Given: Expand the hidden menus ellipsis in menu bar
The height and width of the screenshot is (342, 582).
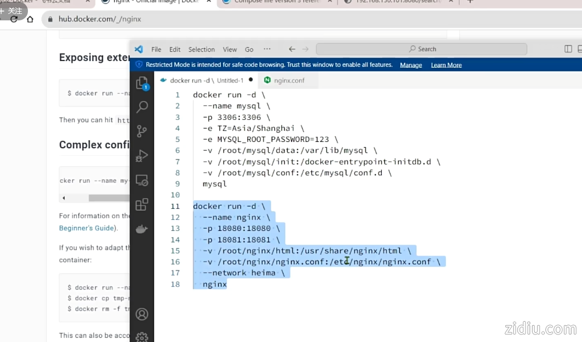Looking at the screenshot, I should tap(267, 49).
